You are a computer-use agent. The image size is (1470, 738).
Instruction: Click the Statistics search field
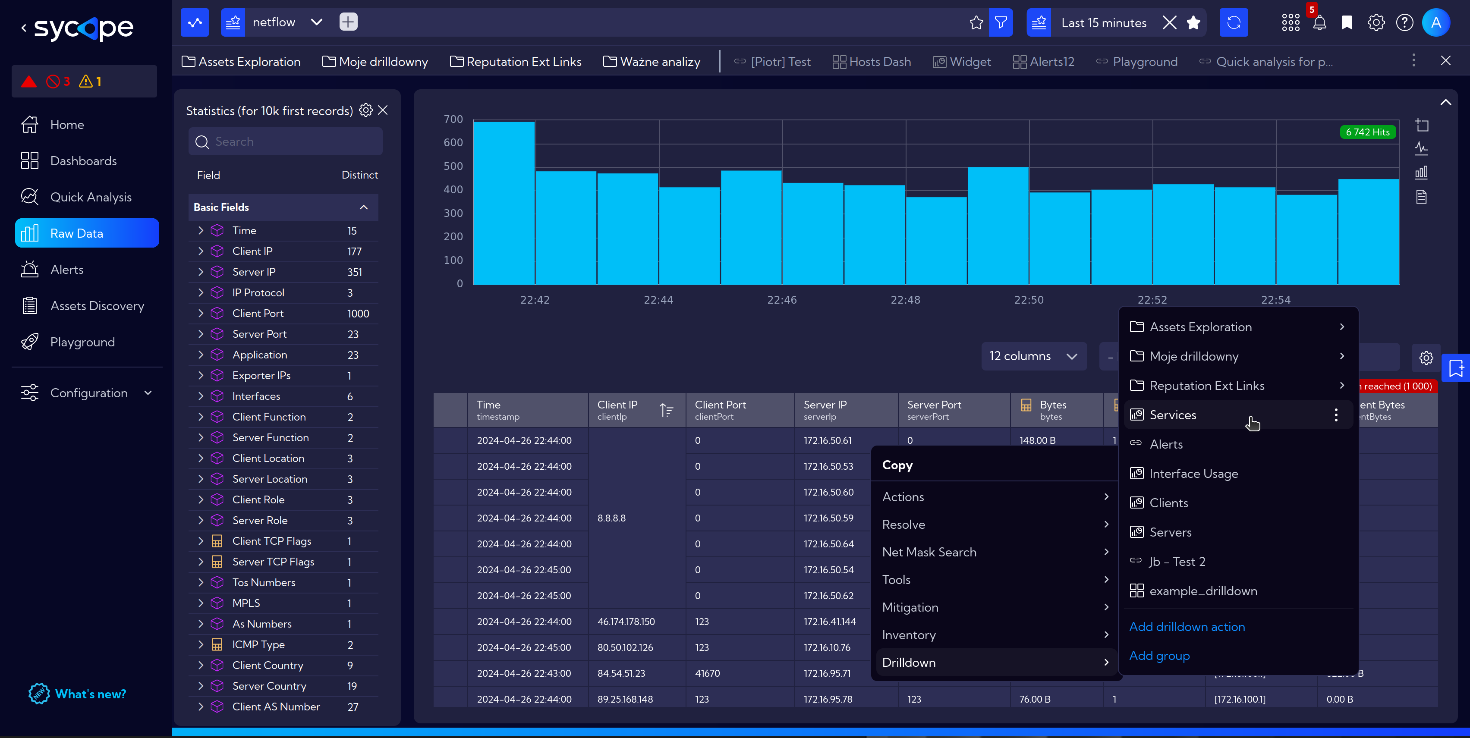[x=285, y=141]
